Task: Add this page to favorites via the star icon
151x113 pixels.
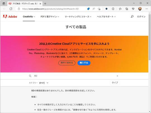Action: pos(99,9)
